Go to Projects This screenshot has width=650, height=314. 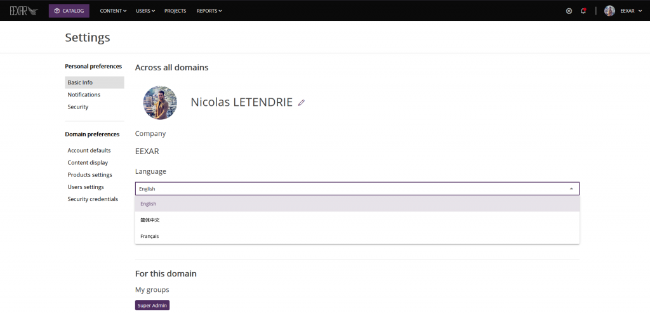(x=175, y=11)
